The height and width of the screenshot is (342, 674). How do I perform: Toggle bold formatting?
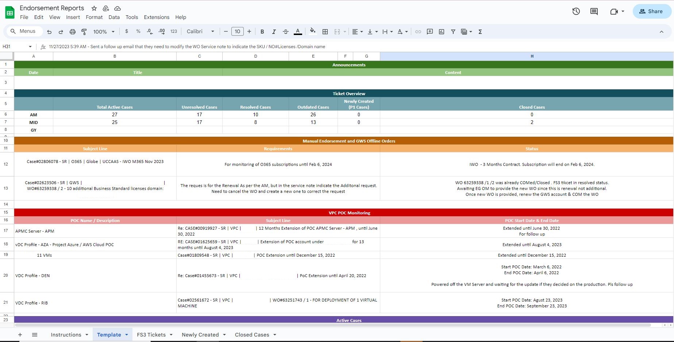point(262,32)
